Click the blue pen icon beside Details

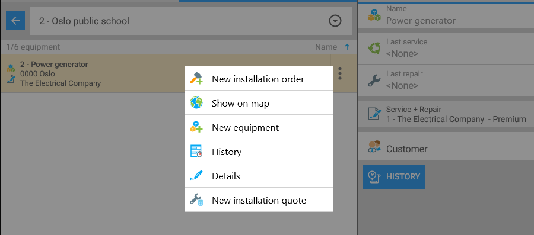(196, 176)
